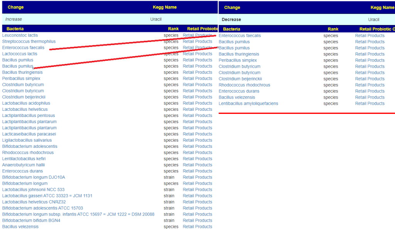Viewport: 395px width, 229px height.
Task: Click Enterococcus durans in the Decrease table
Action: click(239, 91)
